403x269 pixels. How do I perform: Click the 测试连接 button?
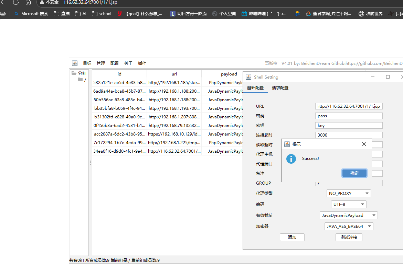pos(349,237)
